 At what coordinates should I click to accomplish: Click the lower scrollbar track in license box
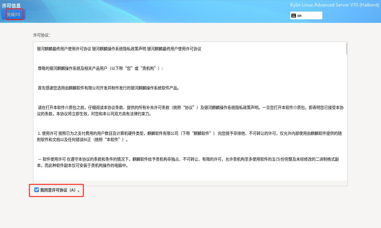[346, 134]
